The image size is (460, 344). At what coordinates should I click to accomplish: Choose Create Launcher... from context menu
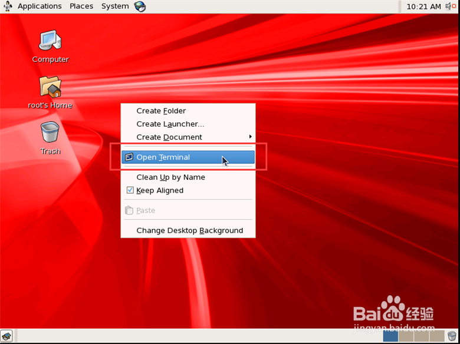click(188, 124)
